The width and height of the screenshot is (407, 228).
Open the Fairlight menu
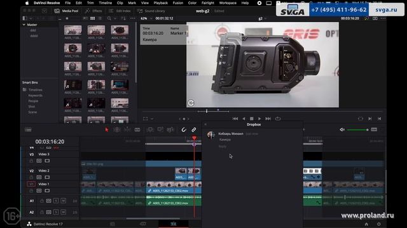[x=208, y=3]
